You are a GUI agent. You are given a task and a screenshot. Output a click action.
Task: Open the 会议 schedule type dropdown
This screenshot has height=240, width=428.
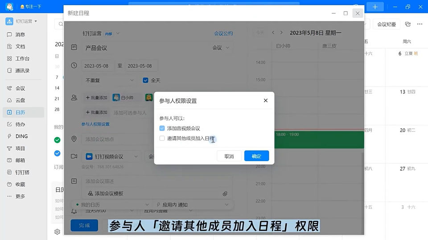[221, 48]
